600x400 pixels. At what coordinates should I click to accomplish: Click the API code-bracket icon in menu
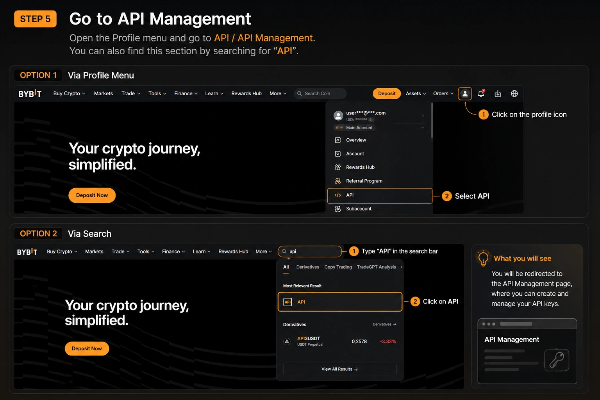[338, 195]
